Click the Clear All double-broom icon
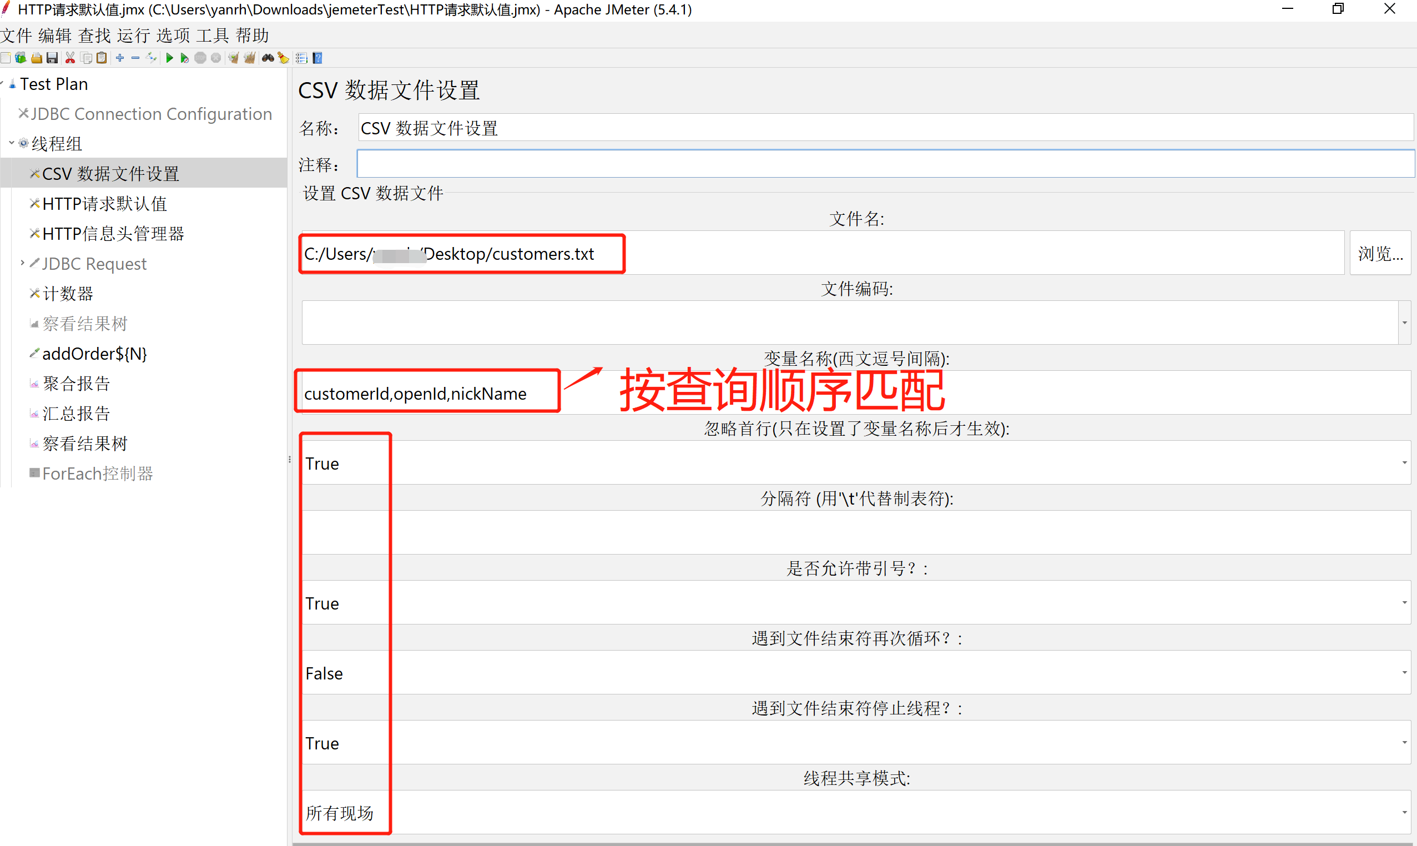Screen dimensions: 1417x846 (x=250, y=58)
